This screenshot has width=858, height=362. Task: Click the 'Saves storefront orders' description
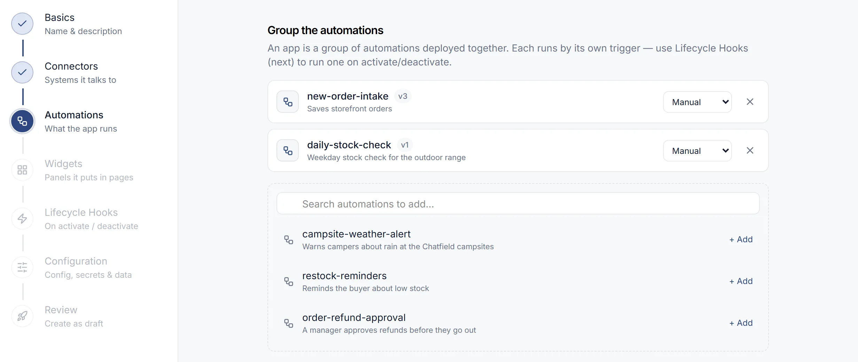pos(349,109)
